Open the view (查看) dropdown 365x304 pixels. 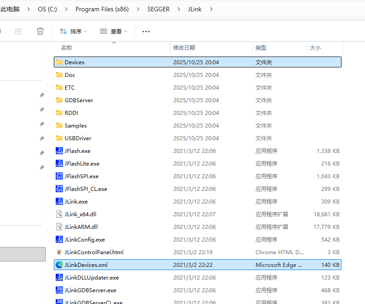(x=114, y=31)
